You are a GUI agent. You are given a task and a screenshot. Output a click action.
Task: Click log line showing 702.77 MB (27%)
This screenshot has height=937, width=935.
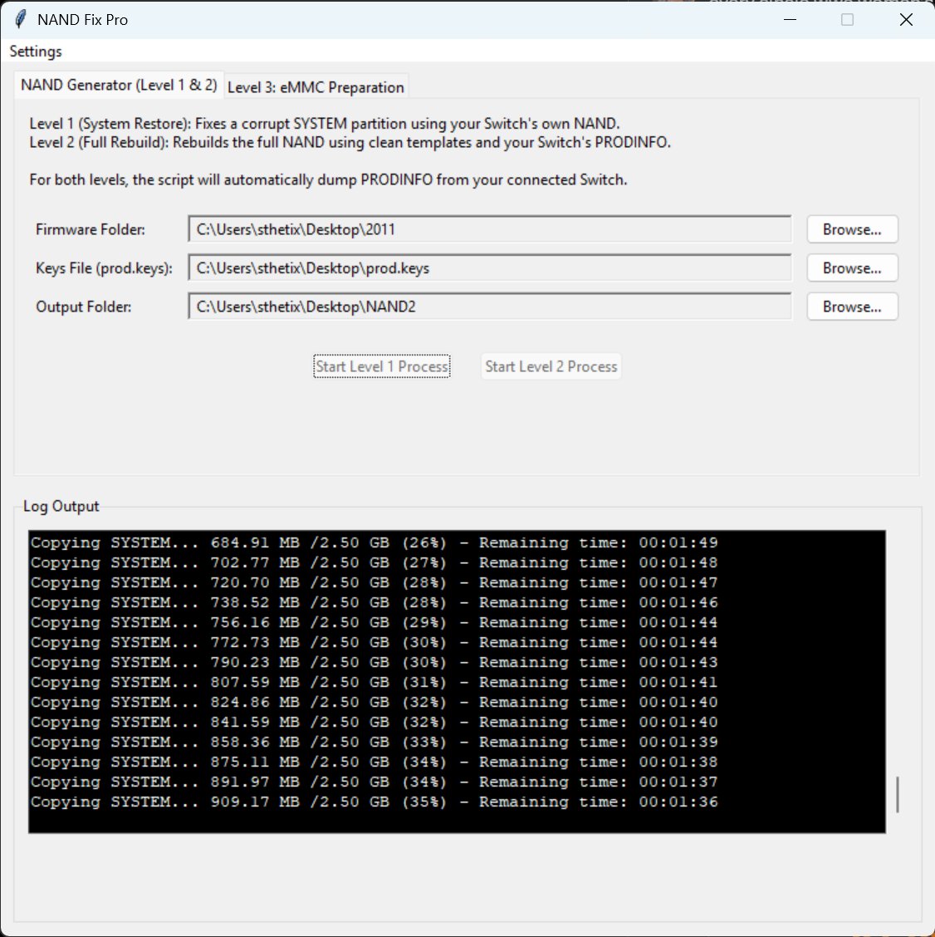374,562
